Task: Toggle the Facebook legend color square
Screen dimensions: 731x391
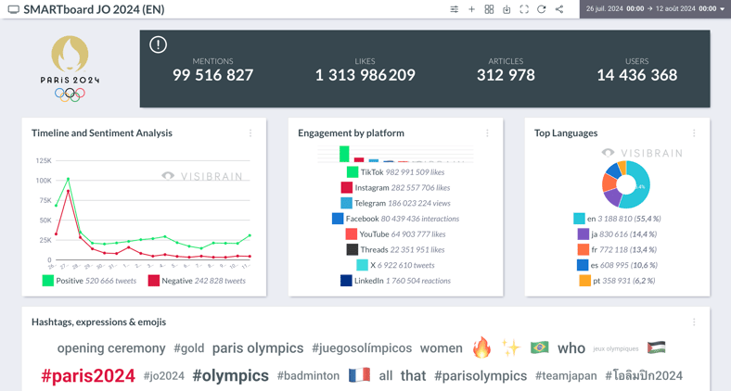Action: pos(338,219)
